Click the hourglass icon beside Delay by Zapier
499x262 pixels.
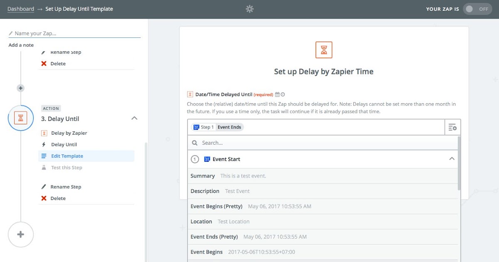[44, 133]
